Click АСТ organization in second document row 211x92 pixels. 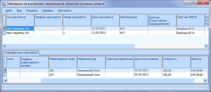pyautogui.click(x=134, y=33)
